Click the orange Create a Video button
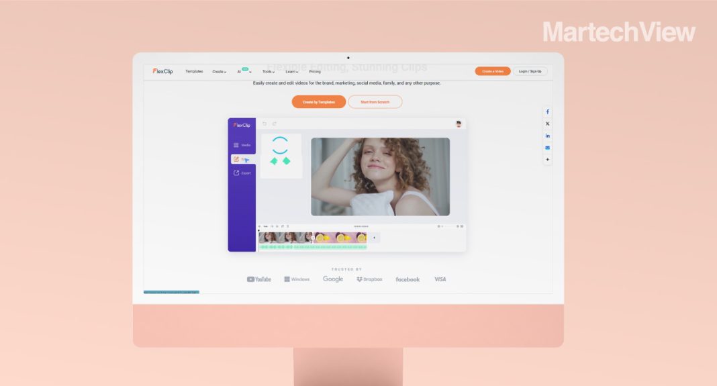Viewport: 717px width, 386px height. point(493,71)
